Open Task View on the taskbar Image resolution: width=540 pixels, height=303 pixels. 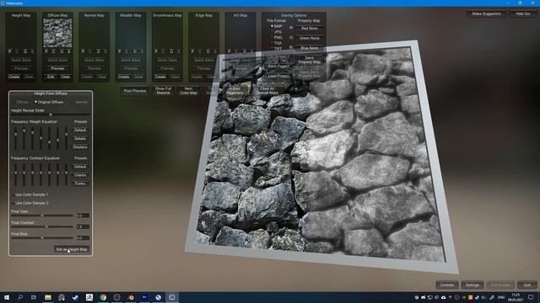point(34,297)
